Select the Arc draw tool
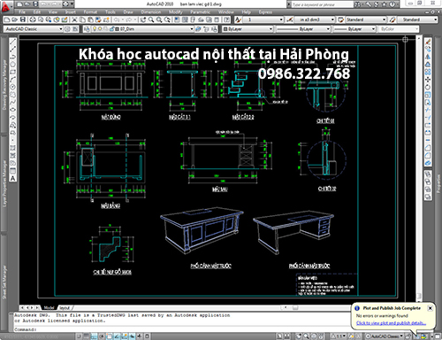 13,80
